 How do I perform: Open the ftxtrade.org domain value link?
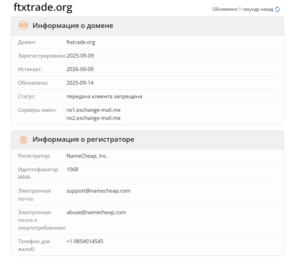tap(81, 42)
